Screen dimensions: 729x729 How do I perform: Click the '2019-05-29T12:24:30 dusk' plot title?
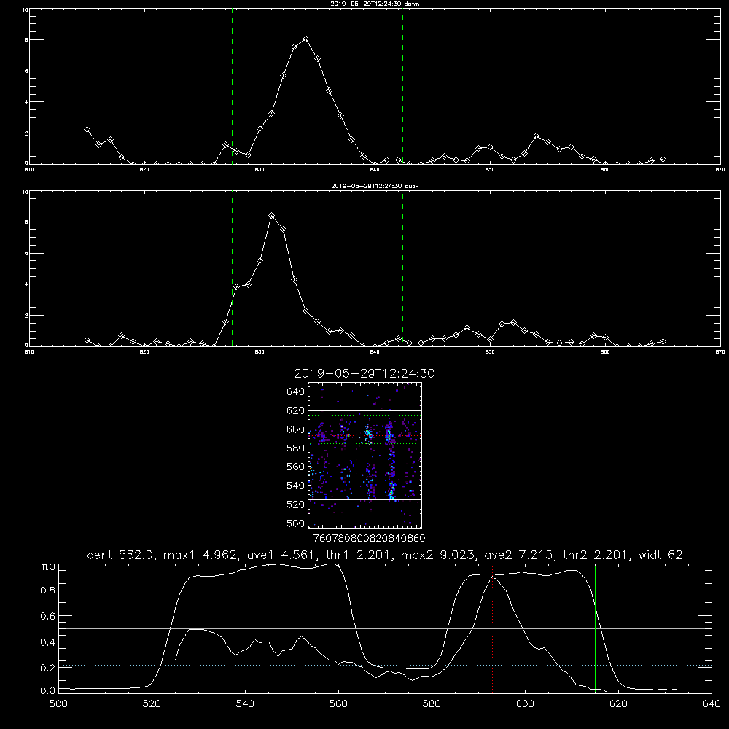[x=375, y=186]
